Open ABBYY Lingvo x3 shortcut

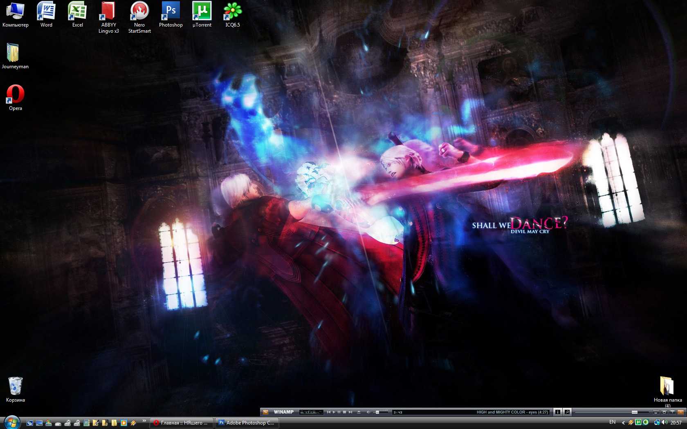[x=108, y=18]
